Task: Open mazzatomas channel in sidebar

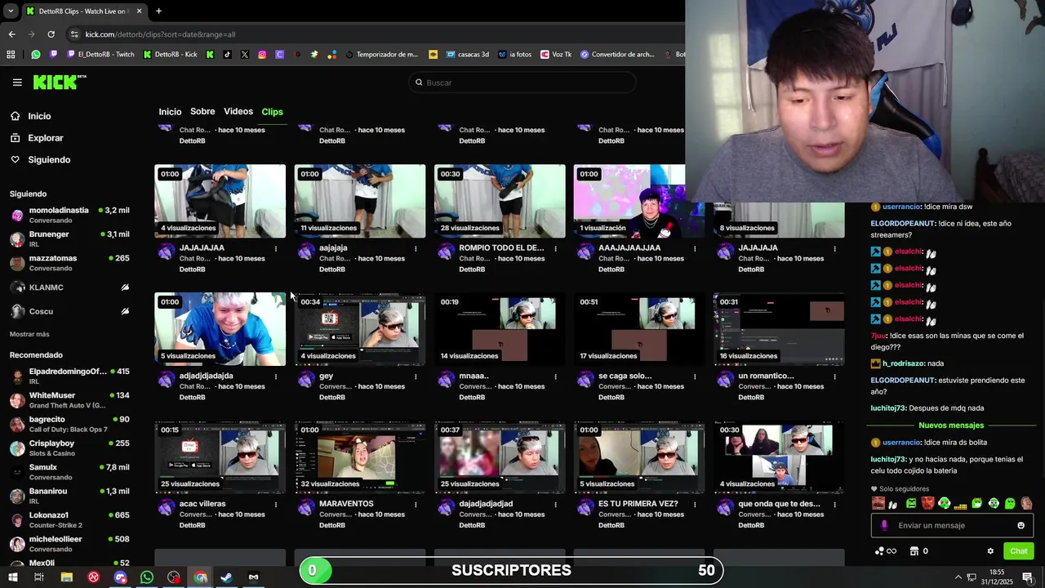Action: coord(69,263)
